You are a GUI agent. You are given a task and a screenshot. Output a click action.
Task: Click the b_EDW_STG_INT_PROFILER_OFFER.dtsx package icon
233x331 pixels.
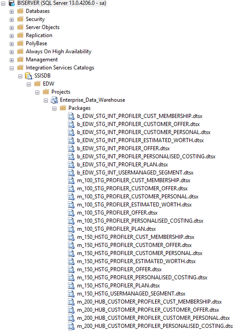coord(71,148)
